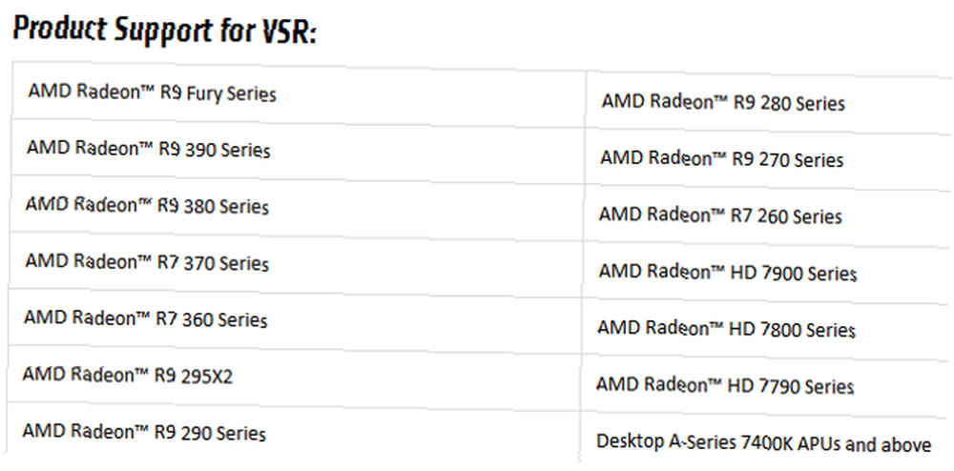Click the AMD Radeon HD 7800 Series entry

(726, 329)
